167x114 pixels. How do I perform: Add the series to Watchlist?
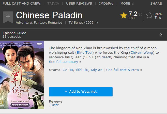(81, 92)
